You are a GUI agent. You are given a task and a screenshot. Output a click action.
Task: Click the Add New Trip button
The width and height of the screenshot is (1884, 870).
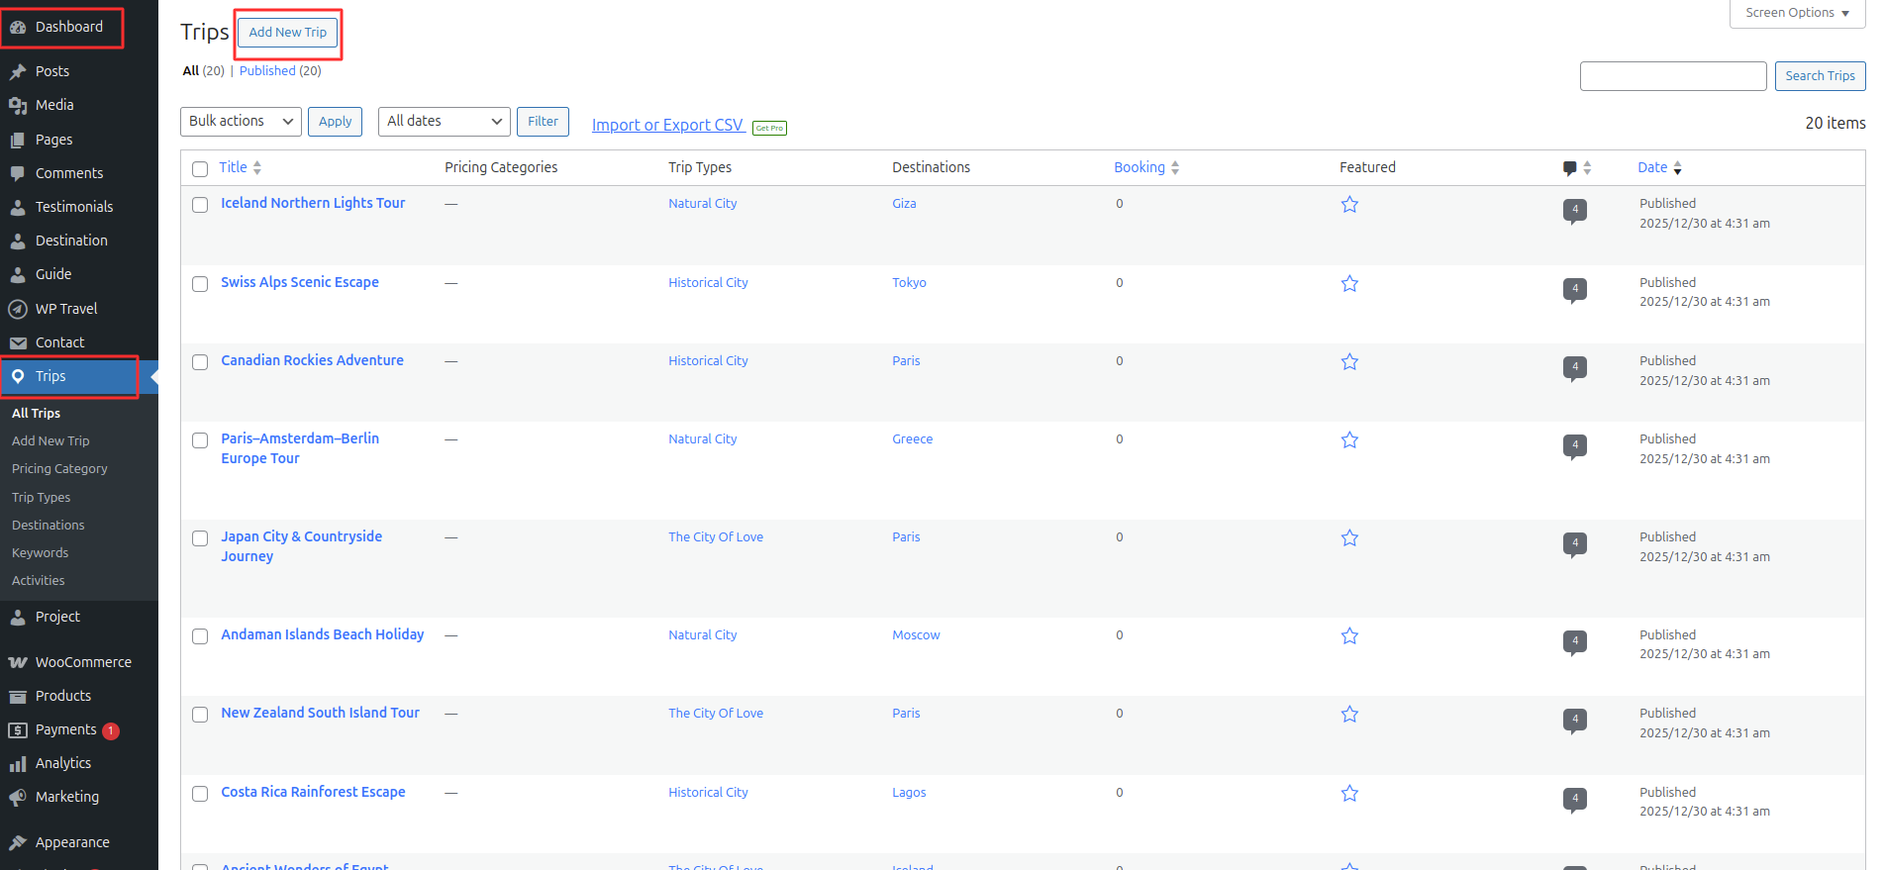[x=287, y=33]
